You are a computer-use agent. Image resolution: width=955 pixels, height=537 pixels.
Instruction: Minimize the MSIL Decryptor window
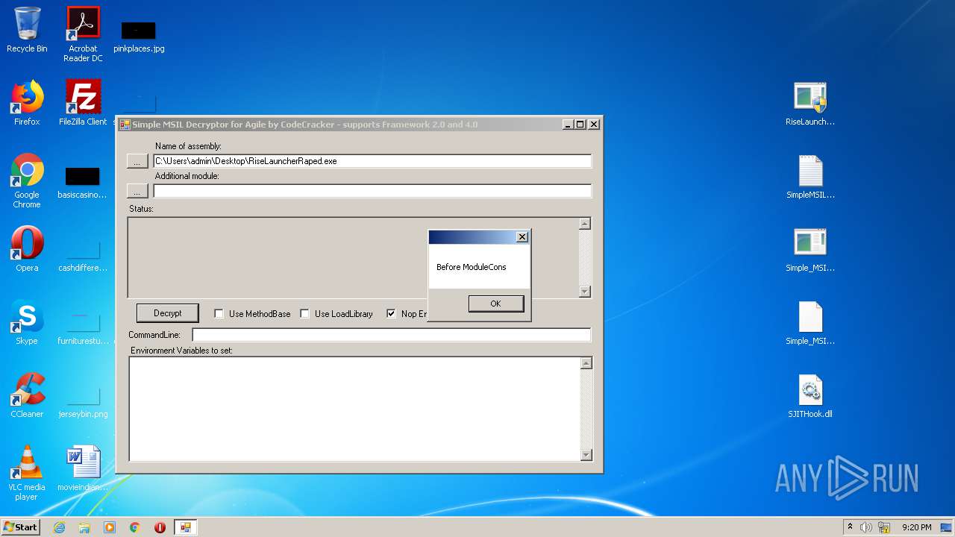coord(568,125)
